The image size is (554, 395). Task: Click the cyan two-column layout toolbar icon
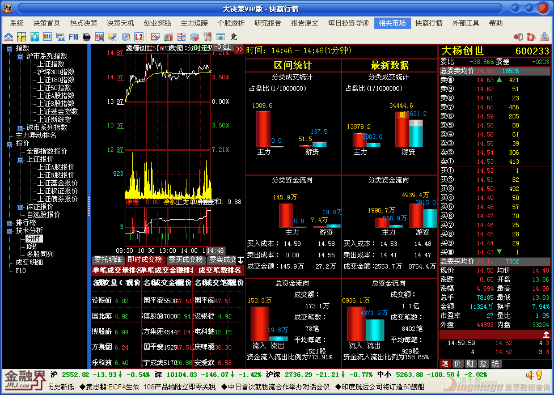point(35,36)
